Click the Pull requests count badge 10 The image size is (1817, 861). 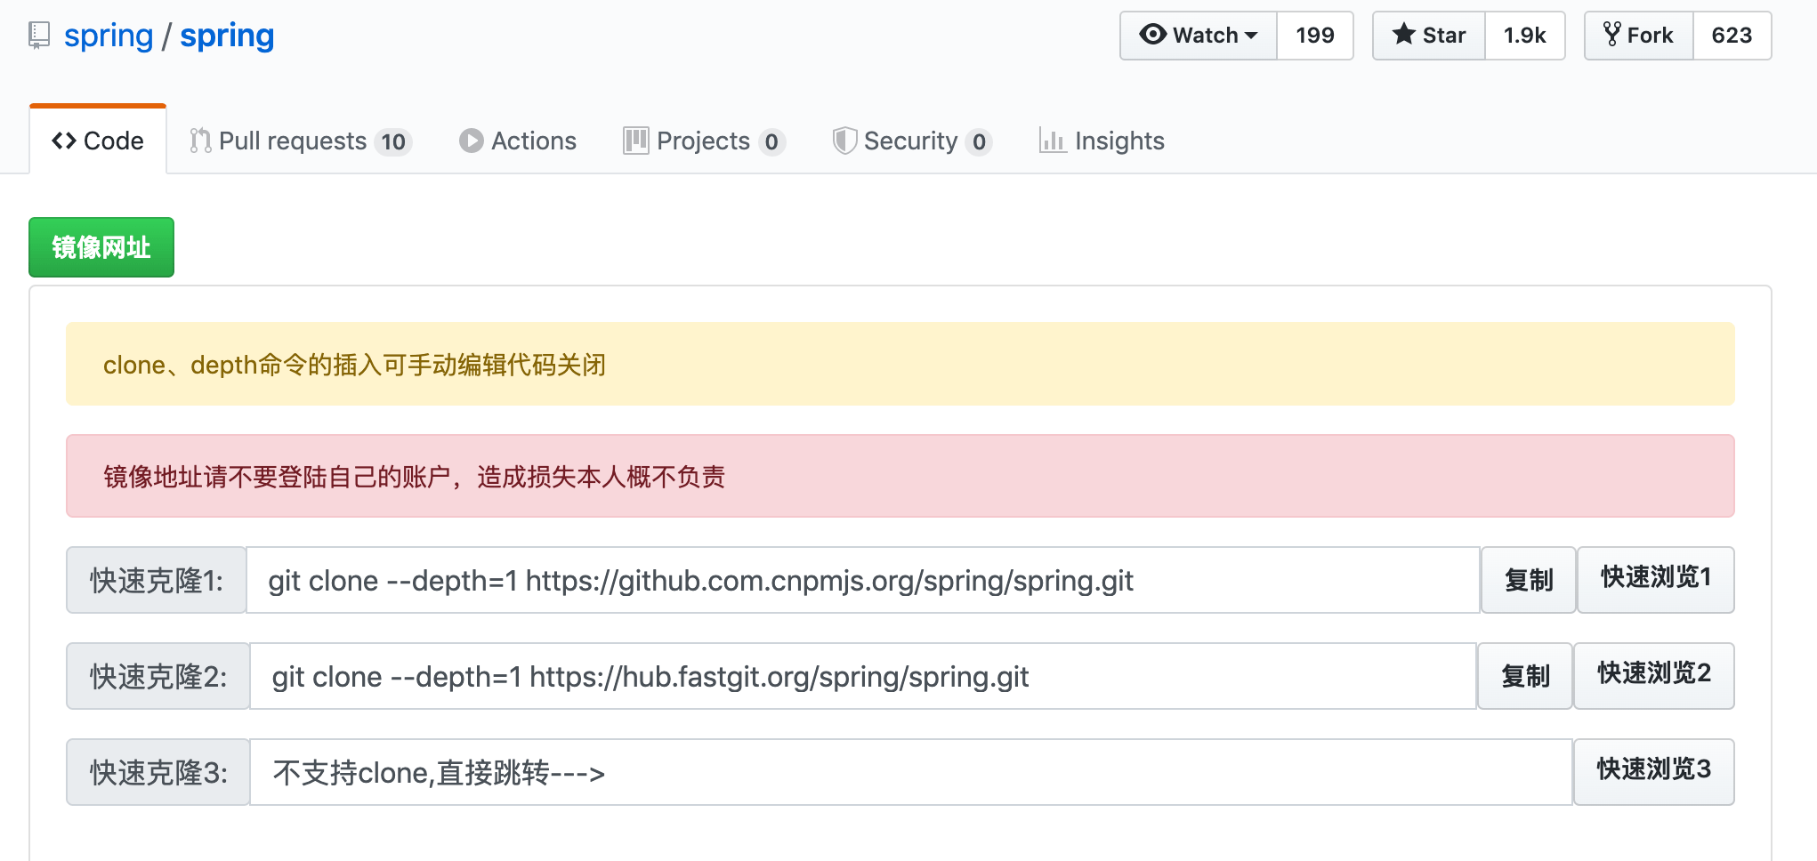point(393,141)
